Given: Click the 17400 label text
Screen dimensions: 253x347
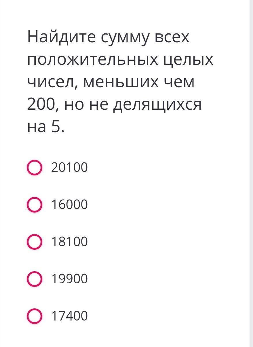Looking at the screenshot, I should pos(69,316).
